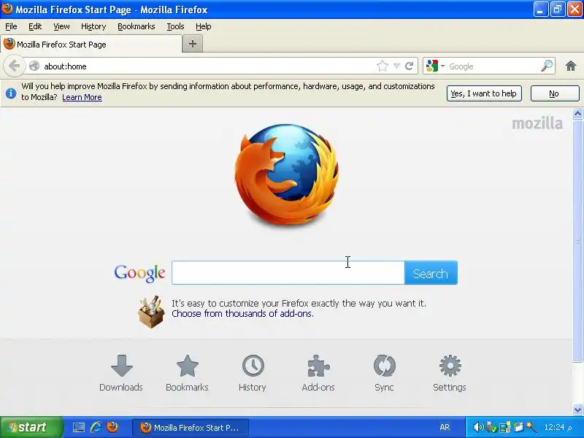584x438 pixels.
Task: Click the taskbar clock showing 12:24
Action: pos(558,427)
